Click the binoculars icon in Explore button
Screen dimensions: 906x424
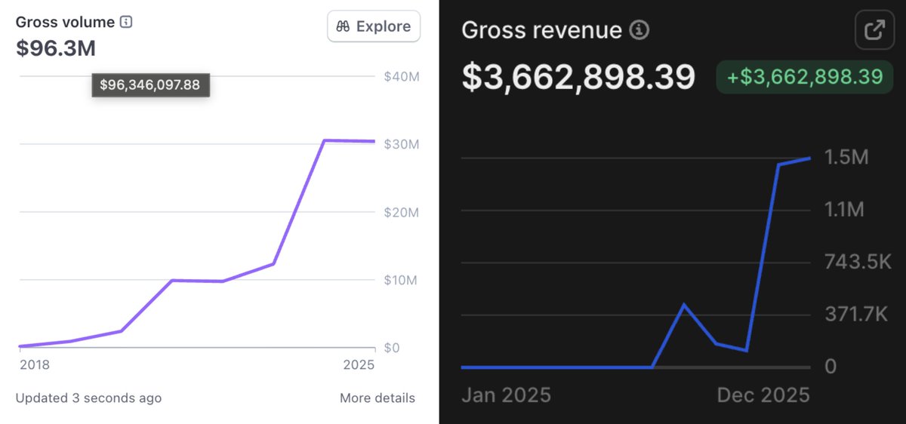[x=343, y=26]
